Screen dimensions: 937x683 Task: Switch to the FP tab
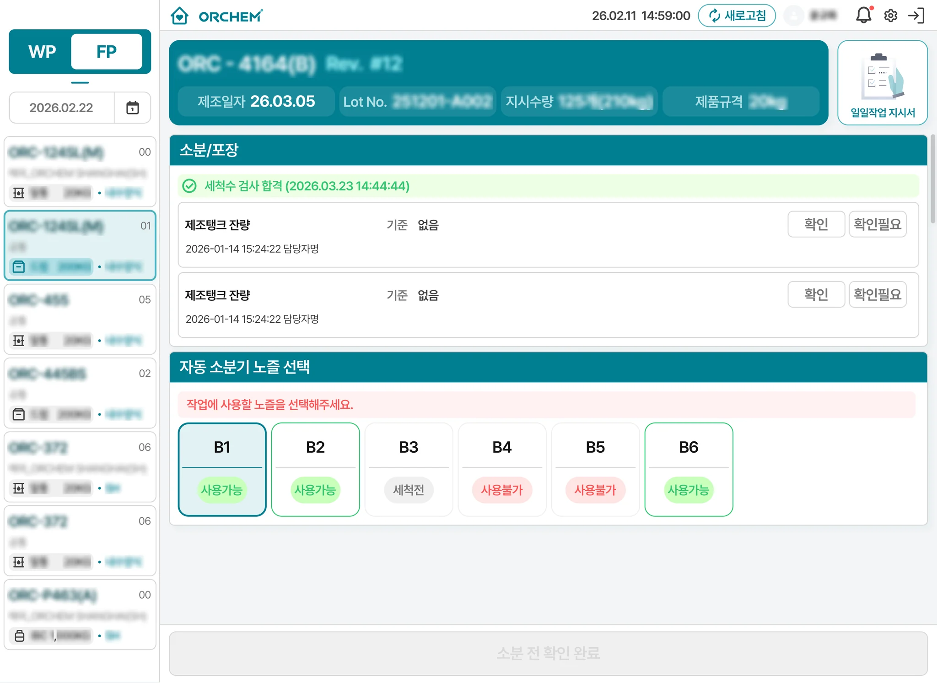click(x=107, y=52)
